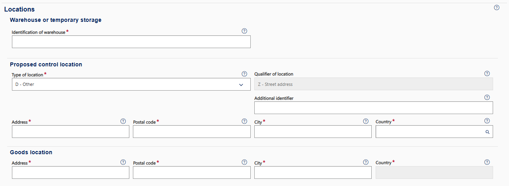Click help icon for Proposed control location City
This screenshot has height=186, width=509.
(x=366, y=121)
